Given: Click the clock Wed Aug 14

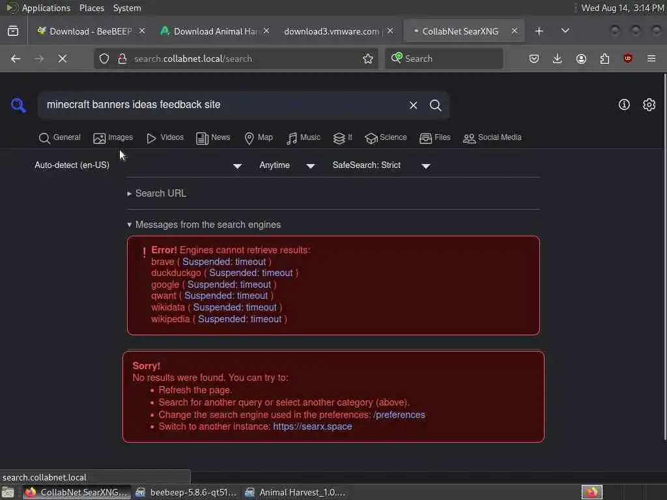Looking at the screenshot, I should (622, 8).
